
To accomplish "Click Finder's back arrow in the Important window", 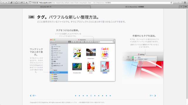I will 52,42.
